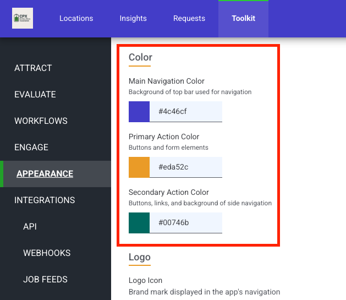Click the purple Main Navigation color swatch
Screen dimensions: 346x300
(x=139, y=112)
